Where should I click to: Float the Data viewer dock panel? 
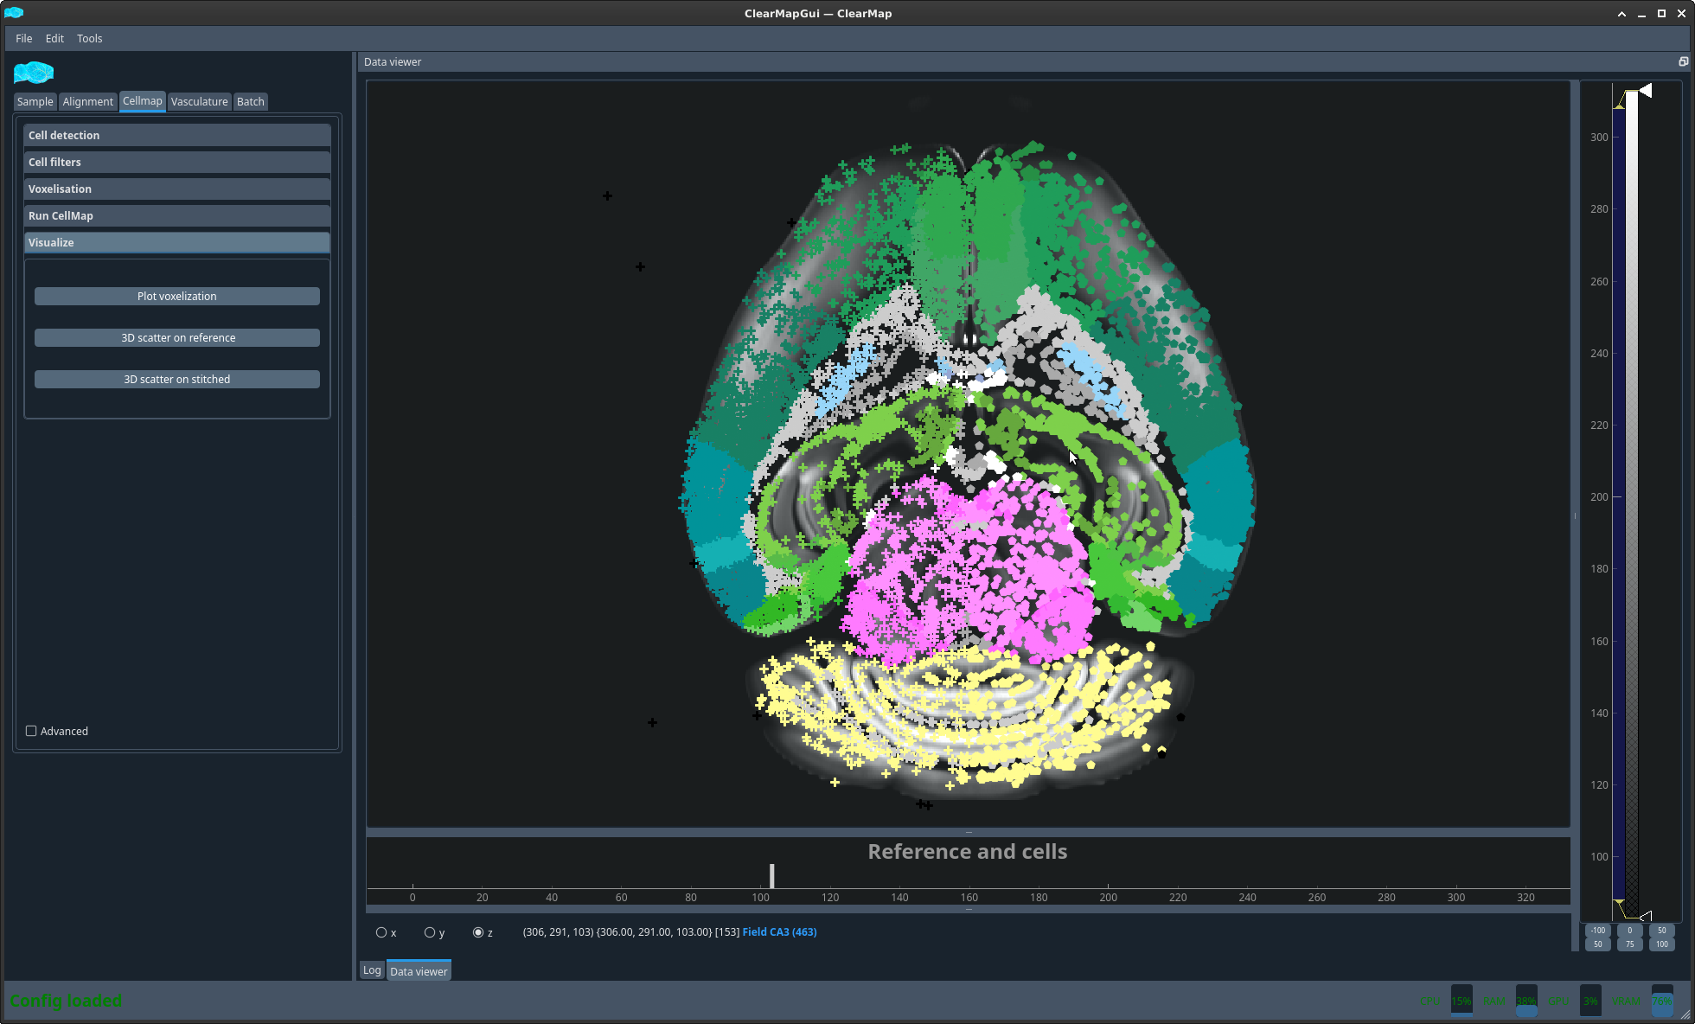pos(1683,61)
